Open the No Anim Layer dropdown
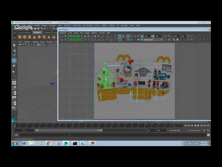The height and width of the screenshot is (167, 222). (177, 130)
